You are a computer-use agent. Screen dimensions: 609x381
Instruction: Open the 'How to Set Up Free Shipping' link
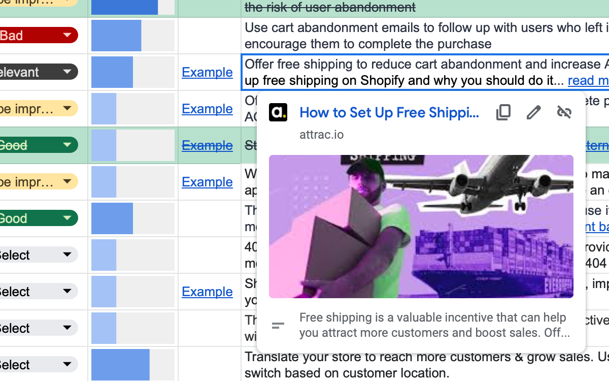[x=389, y=113]
